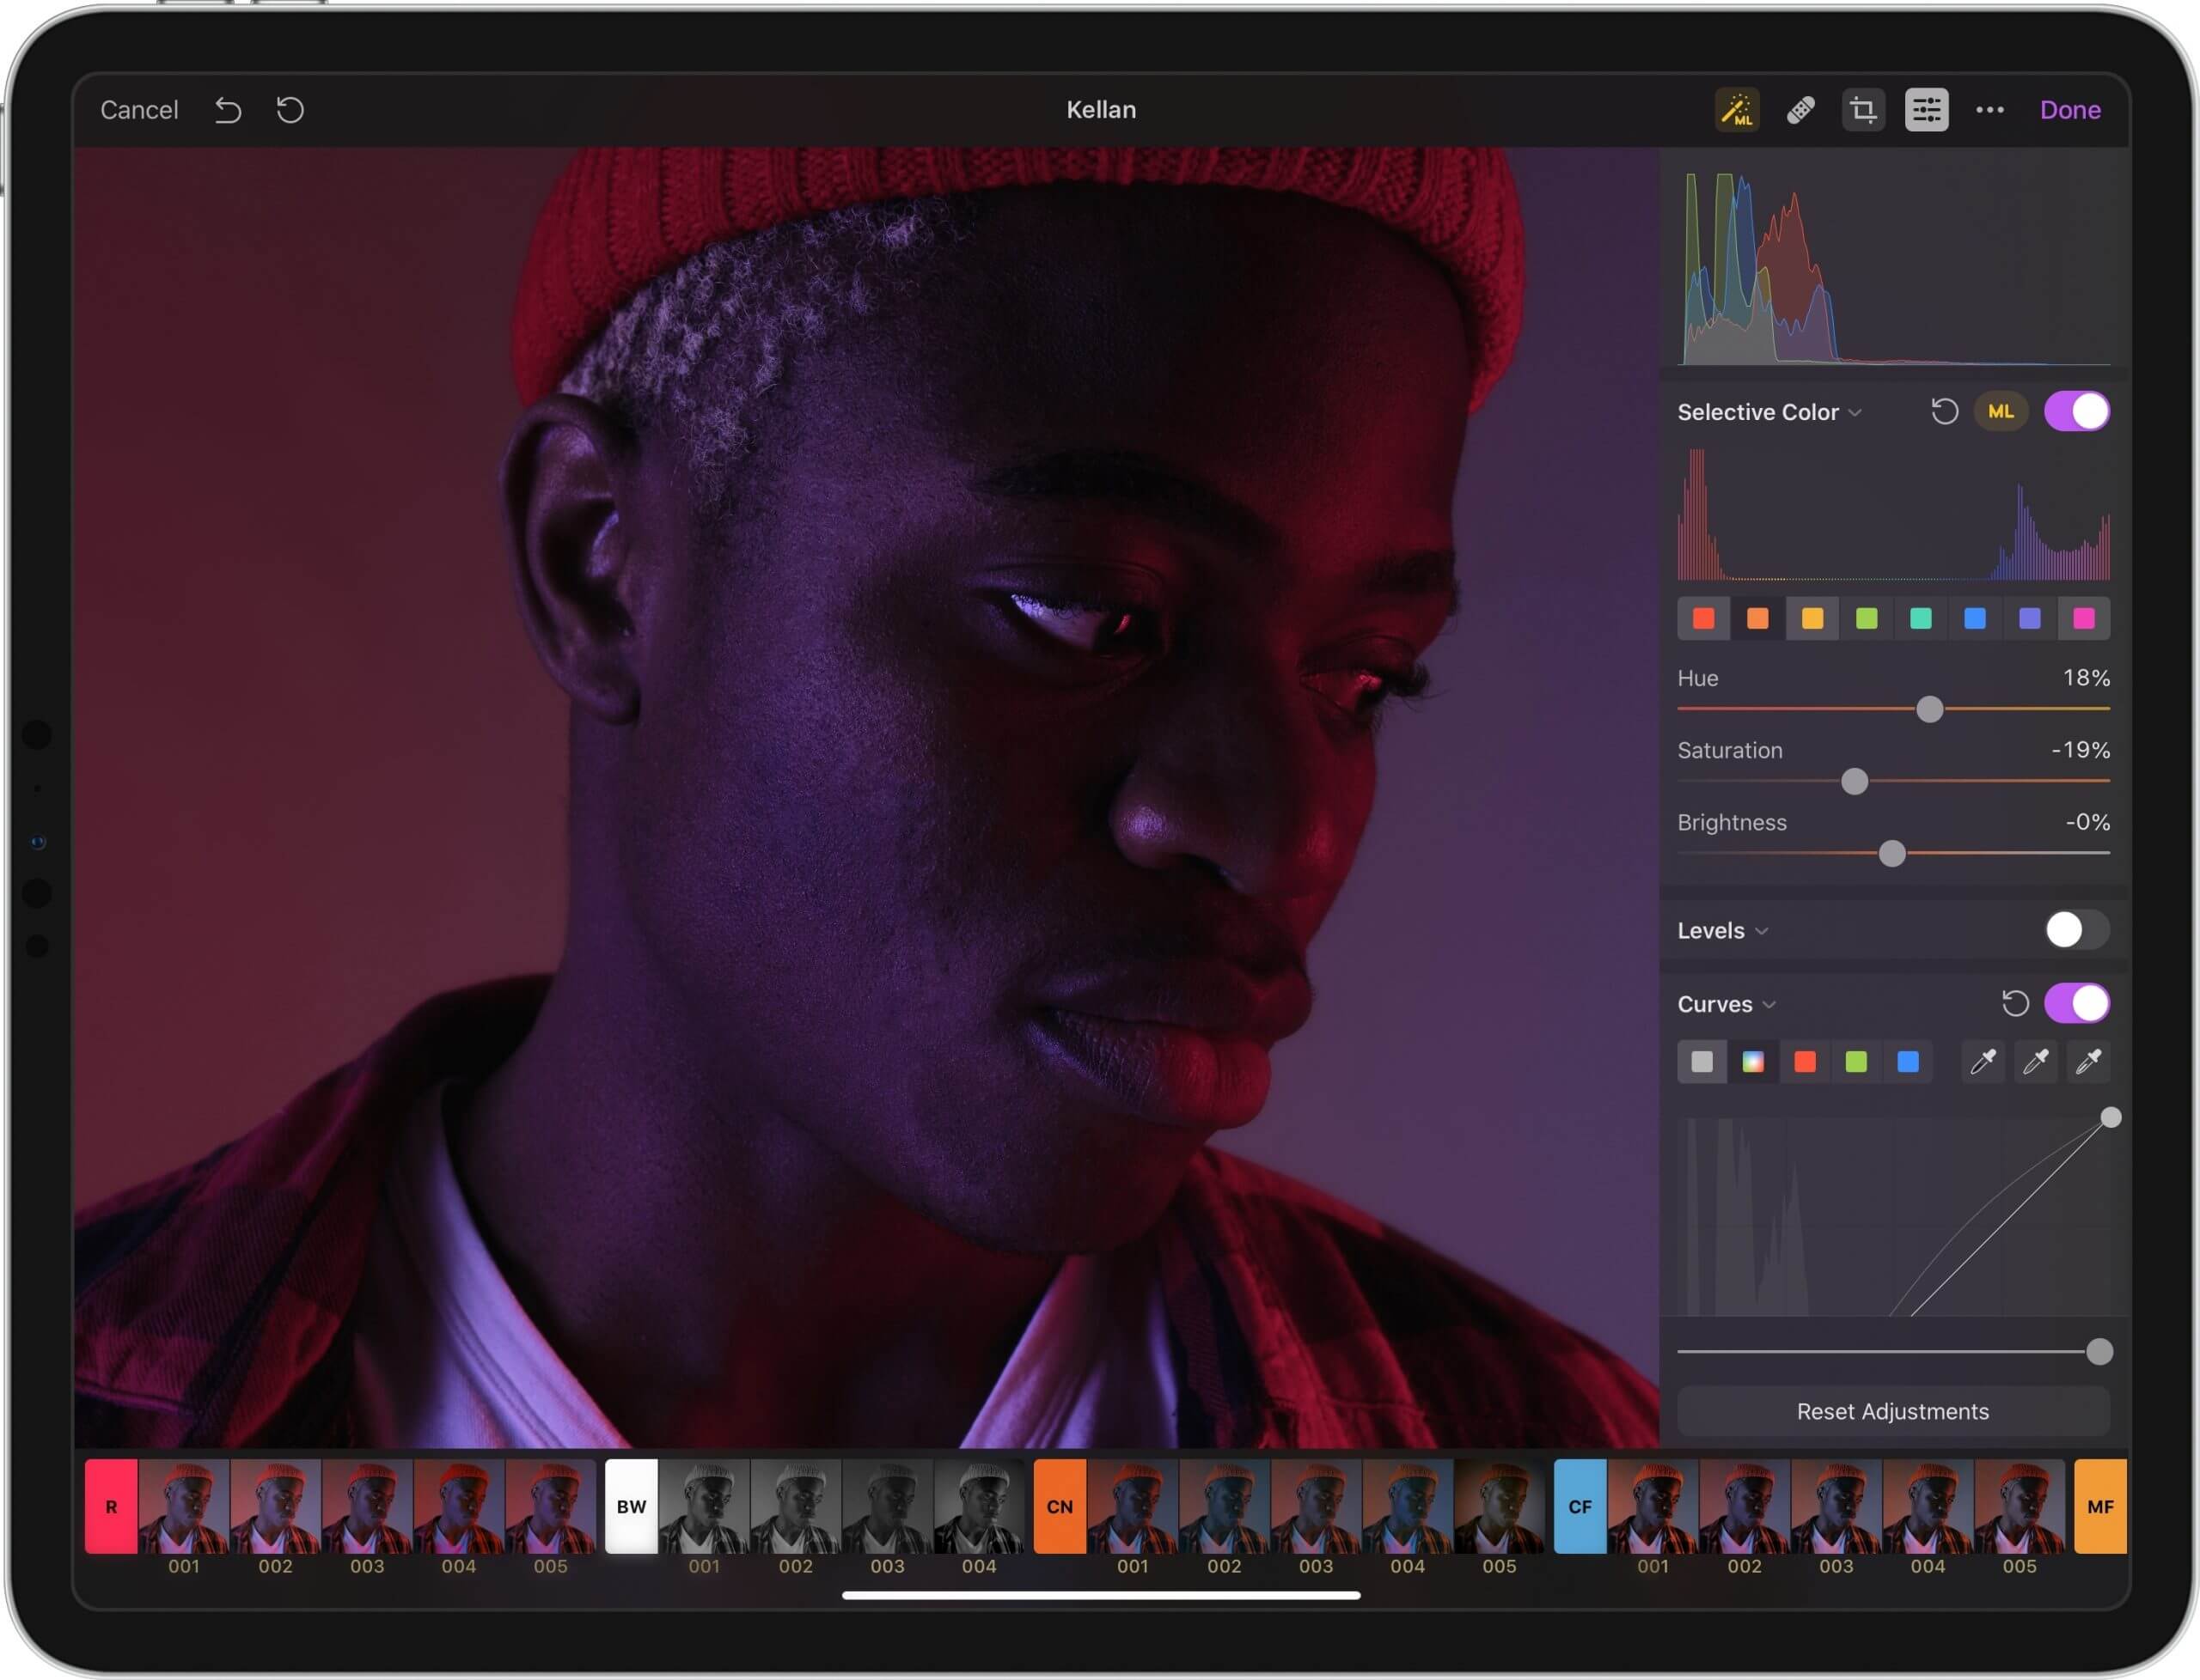Click Done to save edits
The image size is (2200, 1680).
(2070, 110)
